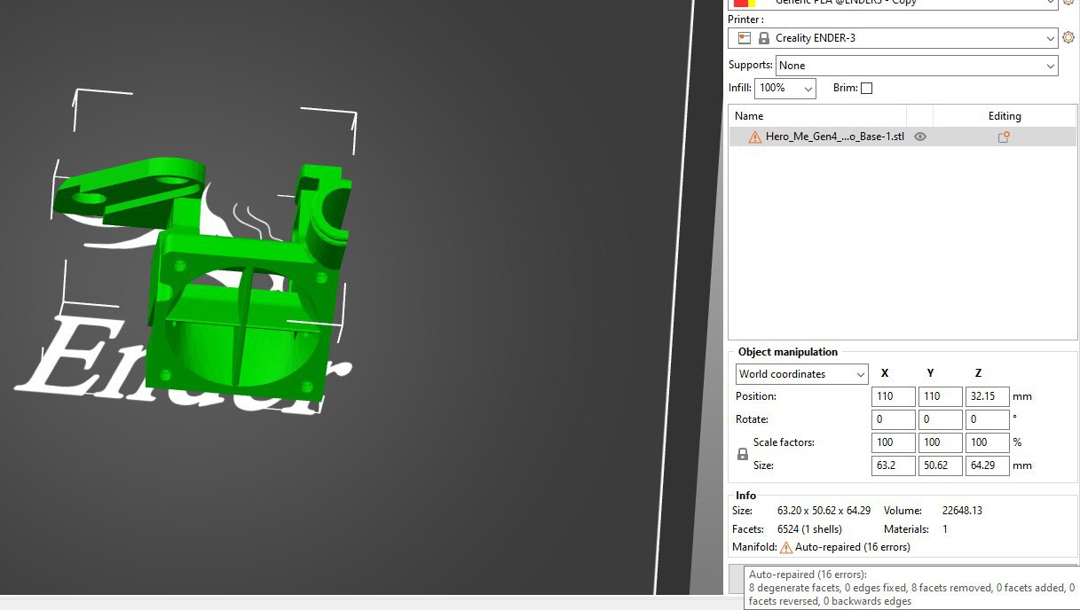Click the Position X field
This screenshot has width=1080, height=610.
(x=893, y=396)
